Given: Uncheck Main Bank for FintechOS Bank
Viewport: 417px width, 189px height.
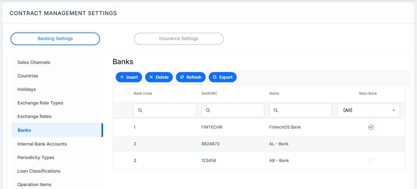Looking at the screenshot, I should (371, 127).
